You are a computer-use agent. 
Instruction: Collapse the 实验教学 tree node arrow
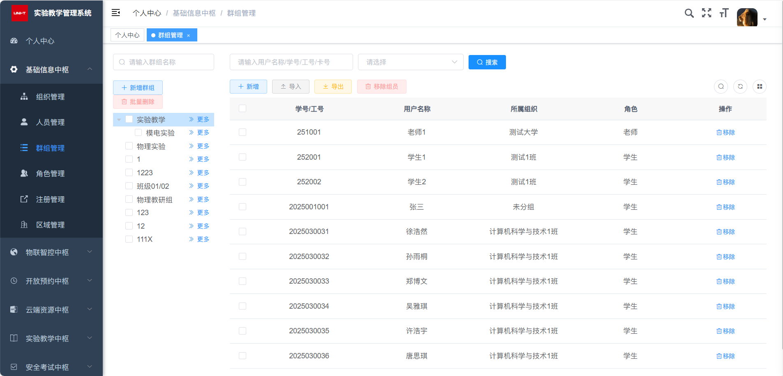[119, 120]
